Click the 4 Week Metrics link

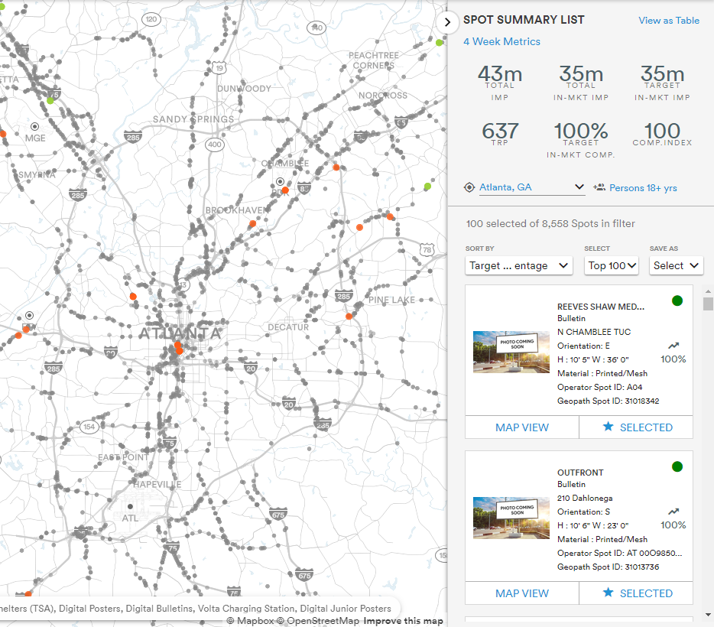(501, 41)
